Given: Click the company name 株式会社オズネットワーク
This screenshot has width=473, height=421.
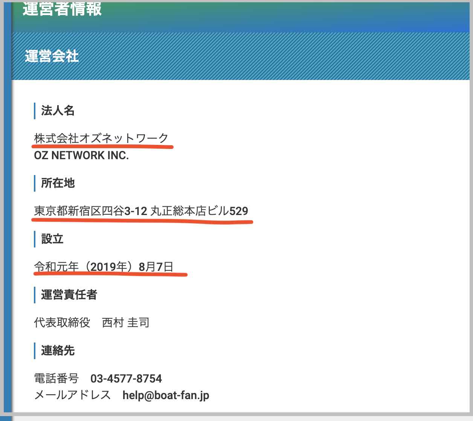Looking at the screenshot, I should [101, 138].
